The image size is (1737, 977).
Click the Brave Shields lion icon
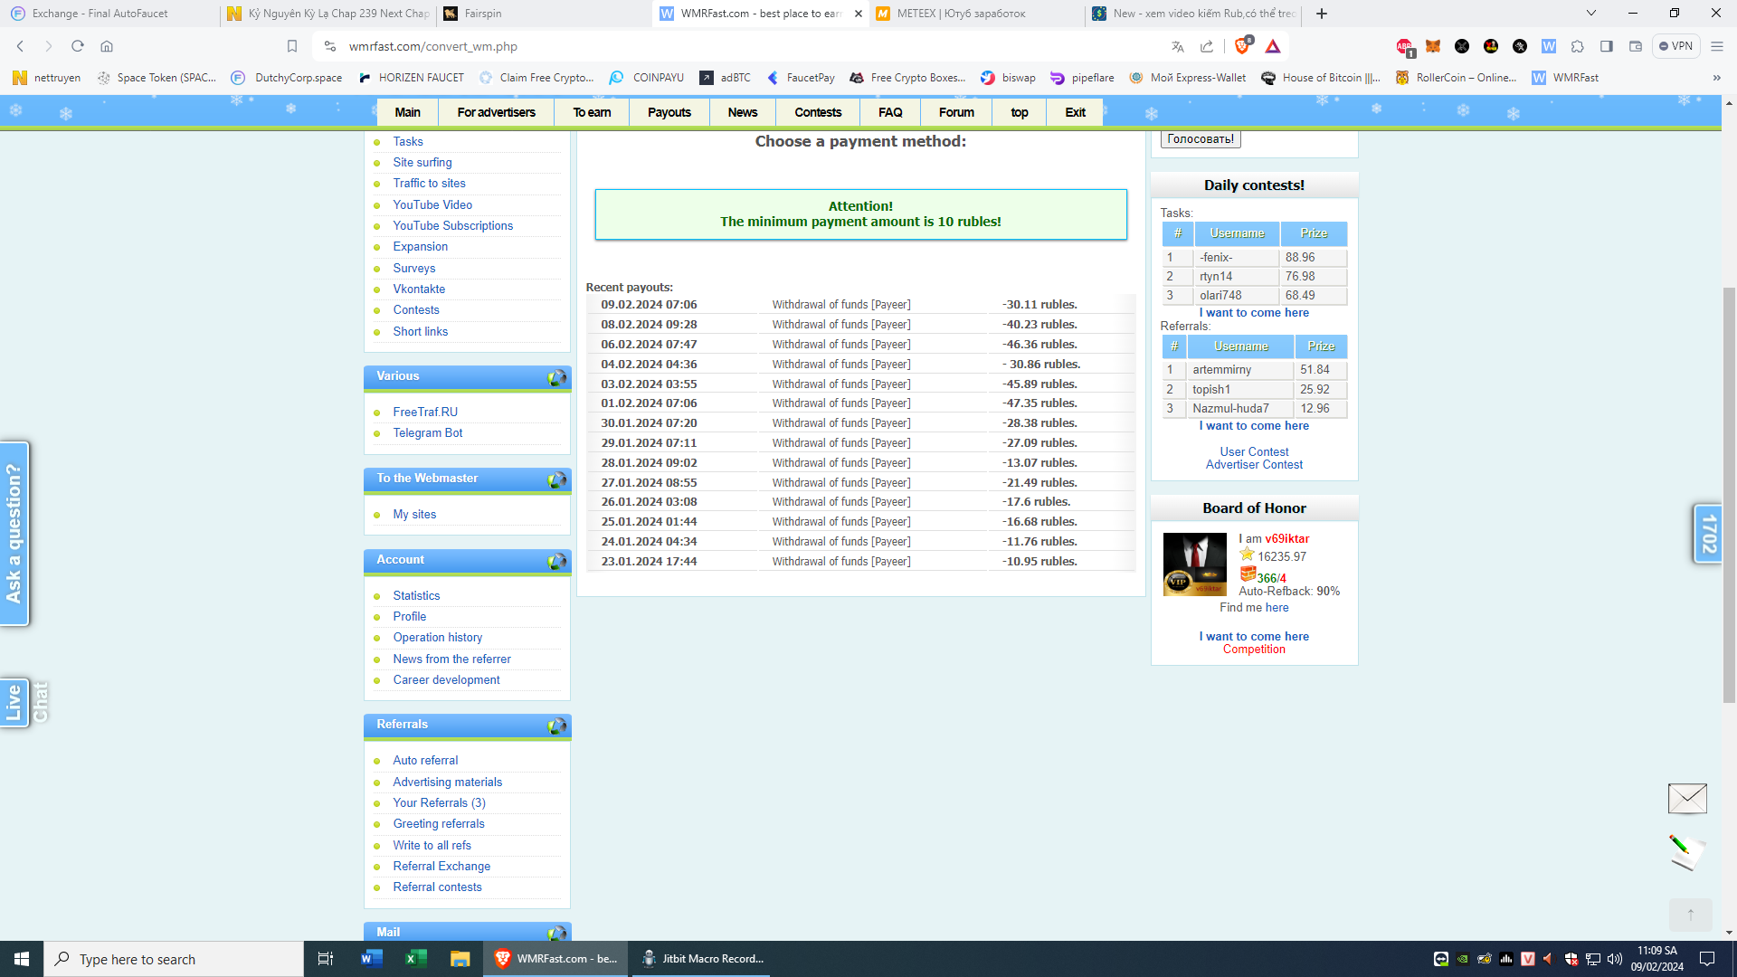coord(1242,46)
